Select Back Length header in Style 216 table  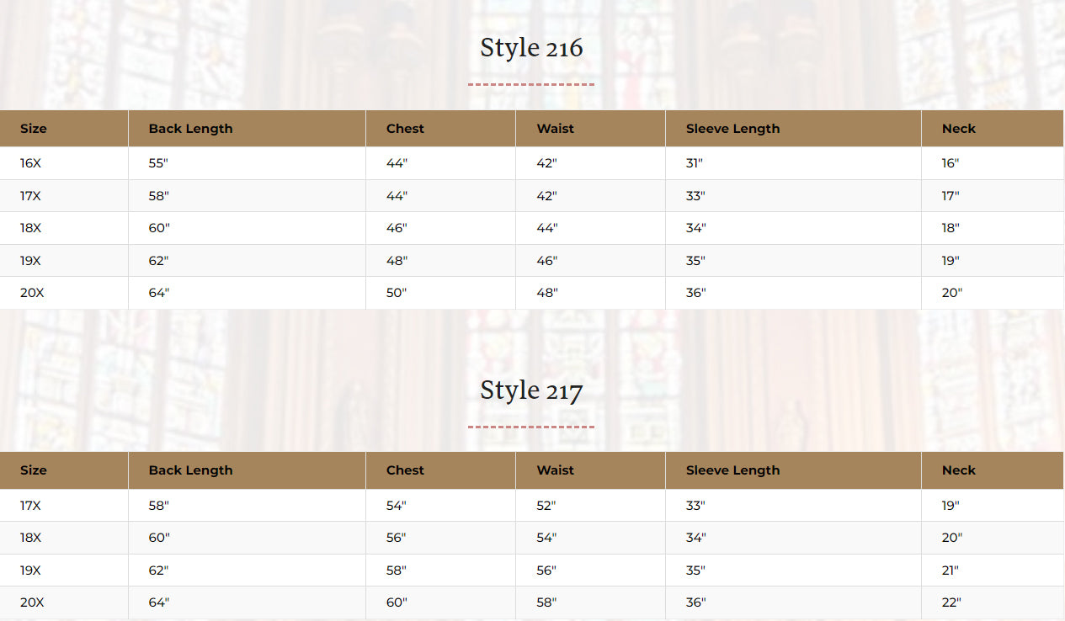tap(190, 129)
